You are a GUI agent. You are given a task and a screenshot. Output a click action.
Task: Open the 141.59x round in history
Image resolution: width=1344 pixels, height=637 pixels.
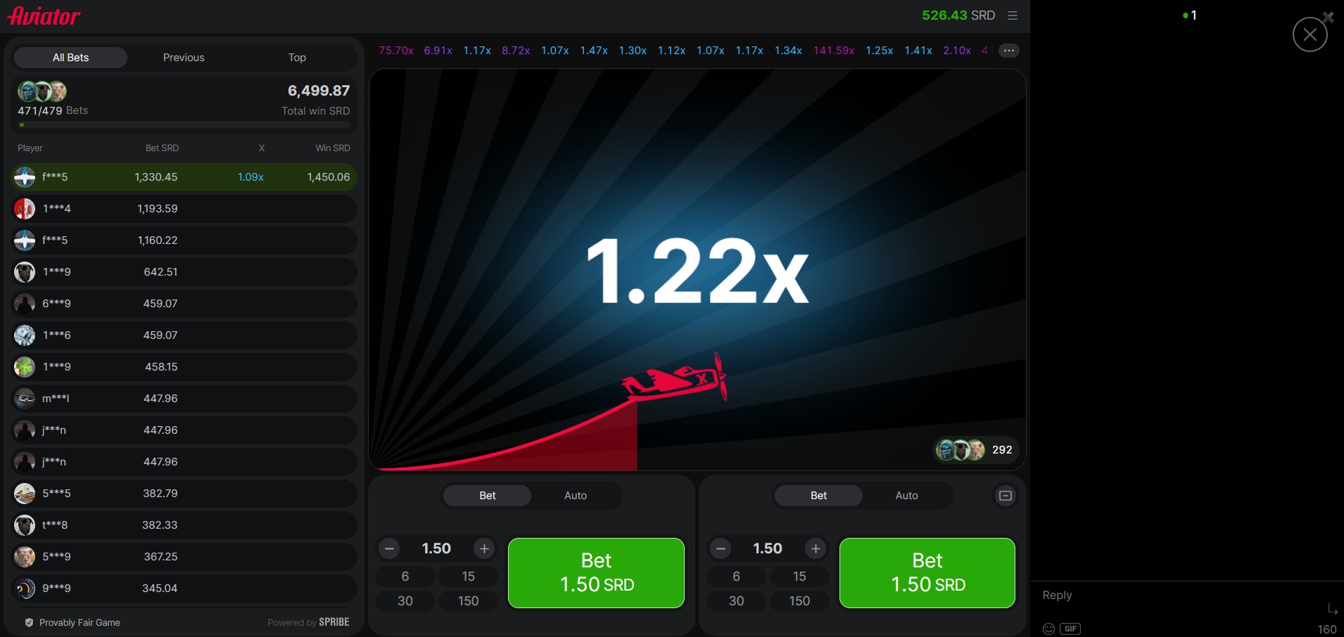pyautogui.click(x=833, y=51)
